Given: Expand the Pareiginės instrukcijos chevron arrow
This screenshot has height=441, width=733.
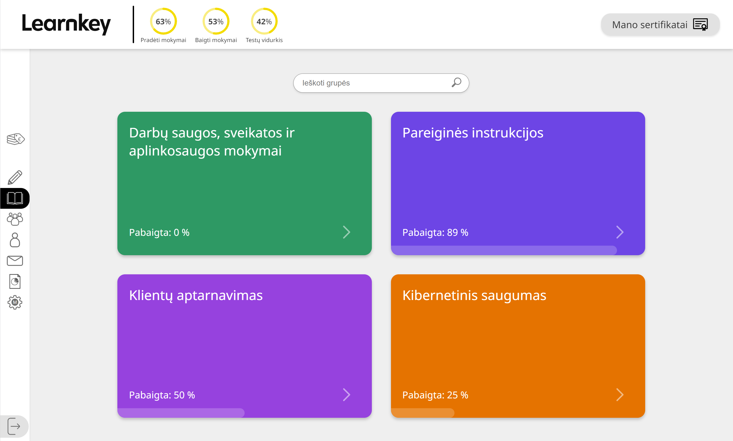Looking at the screenshot, I should pyautogui.click(x=620, y=232).
